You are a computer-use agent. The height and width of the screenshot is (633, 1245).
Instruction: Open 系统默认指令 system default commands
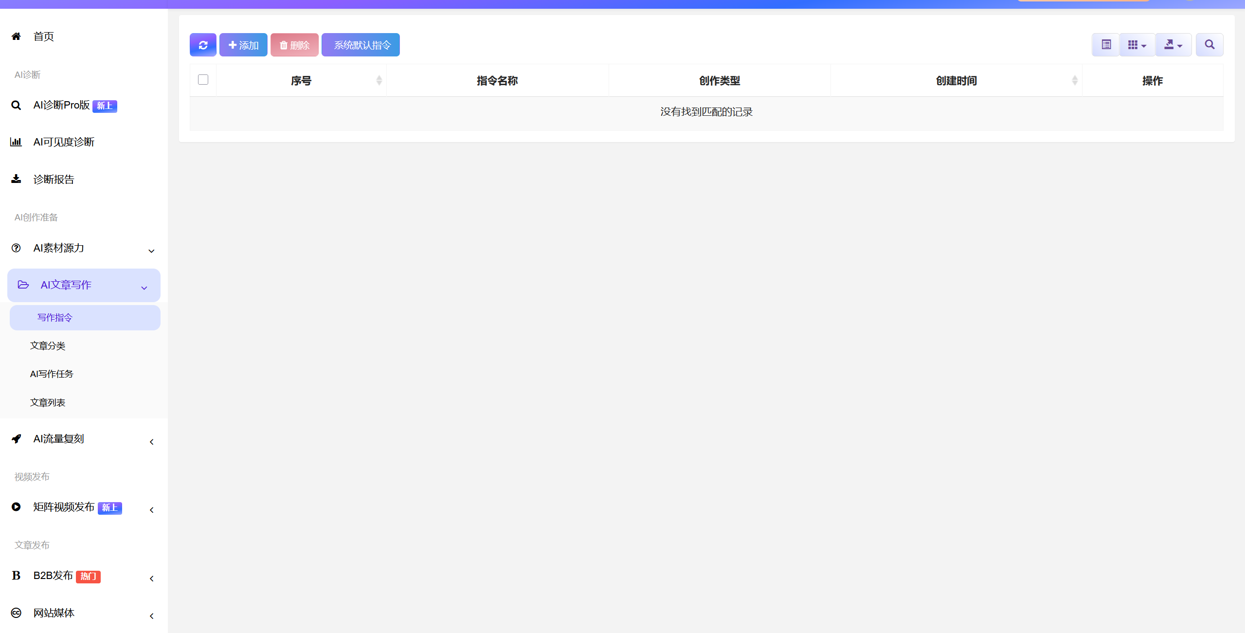pos(361,45)
